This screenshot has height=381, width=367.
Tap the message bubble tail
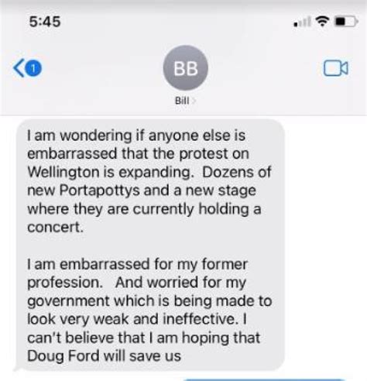click(18, 369)
